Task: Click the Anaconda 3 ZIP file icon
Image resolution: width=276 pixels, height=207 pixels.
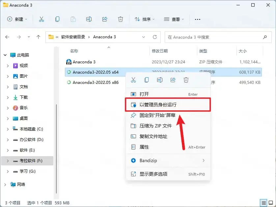Action: 69,62
